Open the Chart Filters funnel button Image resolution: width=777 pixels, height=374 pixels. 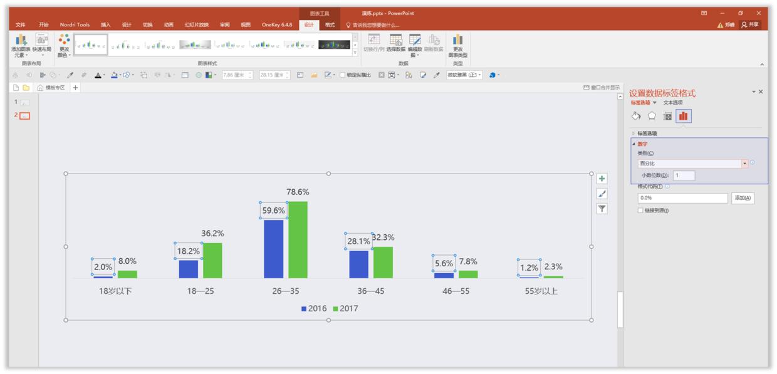pyautogui.click(x=602, y=209)
